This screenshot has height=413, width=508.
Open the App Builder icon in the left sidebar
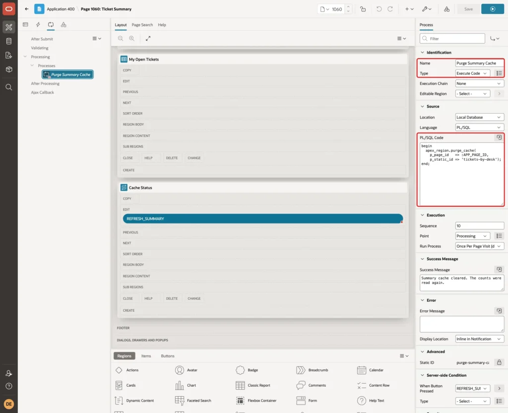(x=9, y=27)
